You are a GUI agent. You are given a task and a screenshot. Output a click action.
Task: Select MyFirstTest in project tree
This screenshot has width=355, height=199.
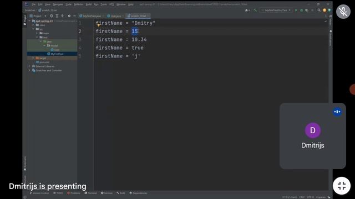pos(55,54)
